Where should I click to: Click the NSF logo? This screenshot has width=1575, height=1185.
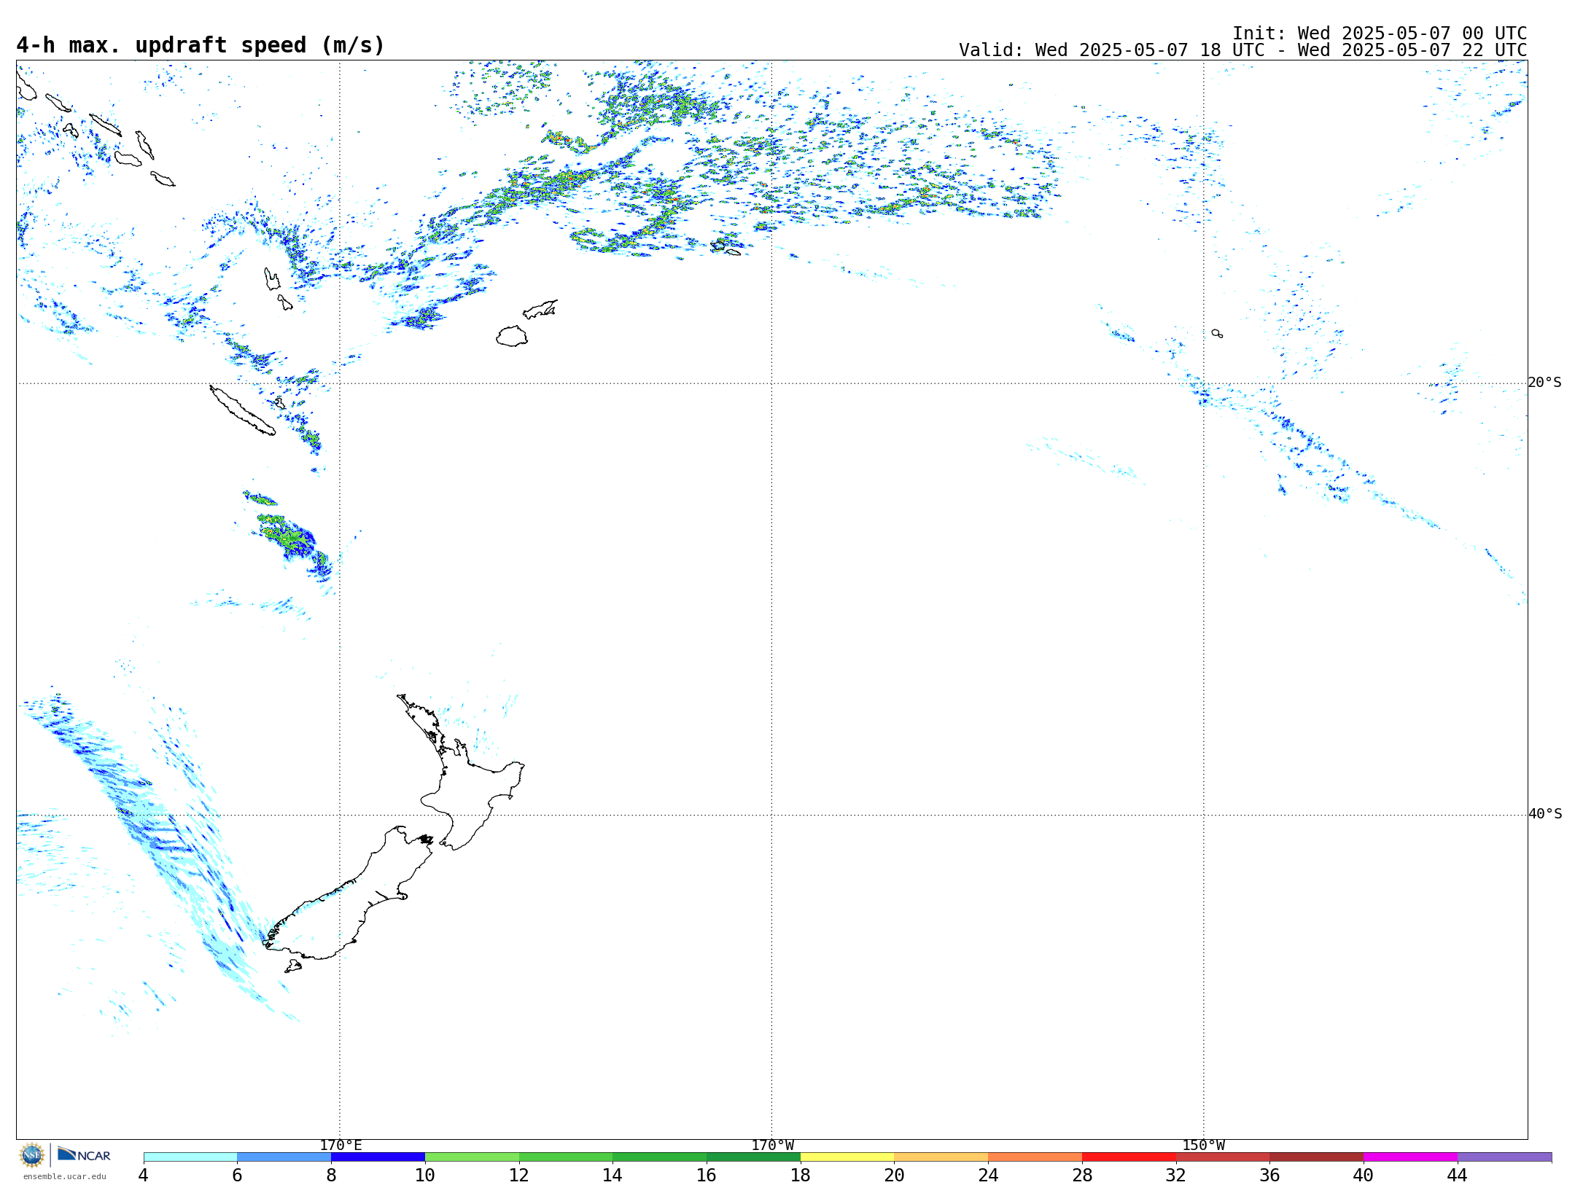tap(32, 1155)
